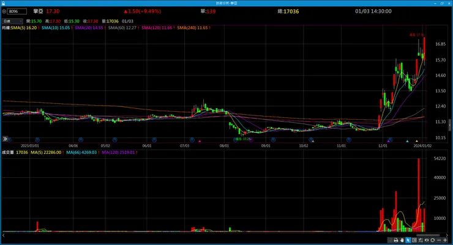The height and width of the screenshot is (245, 453).
Task: Restore the window using title bar button
Action: coord(442,3)
